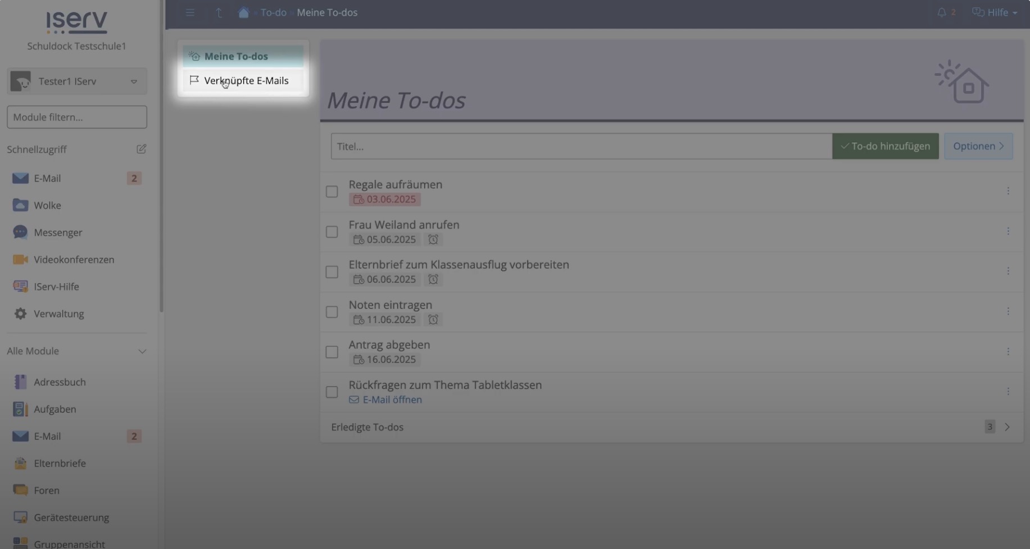Screen dimensions: 1030x549
Task: Toggle the hamburger menu icon
Action: point(190,12)
